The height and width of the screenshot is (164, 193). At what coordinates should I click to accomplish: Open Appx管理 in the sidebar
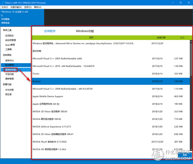pos(10,45)
